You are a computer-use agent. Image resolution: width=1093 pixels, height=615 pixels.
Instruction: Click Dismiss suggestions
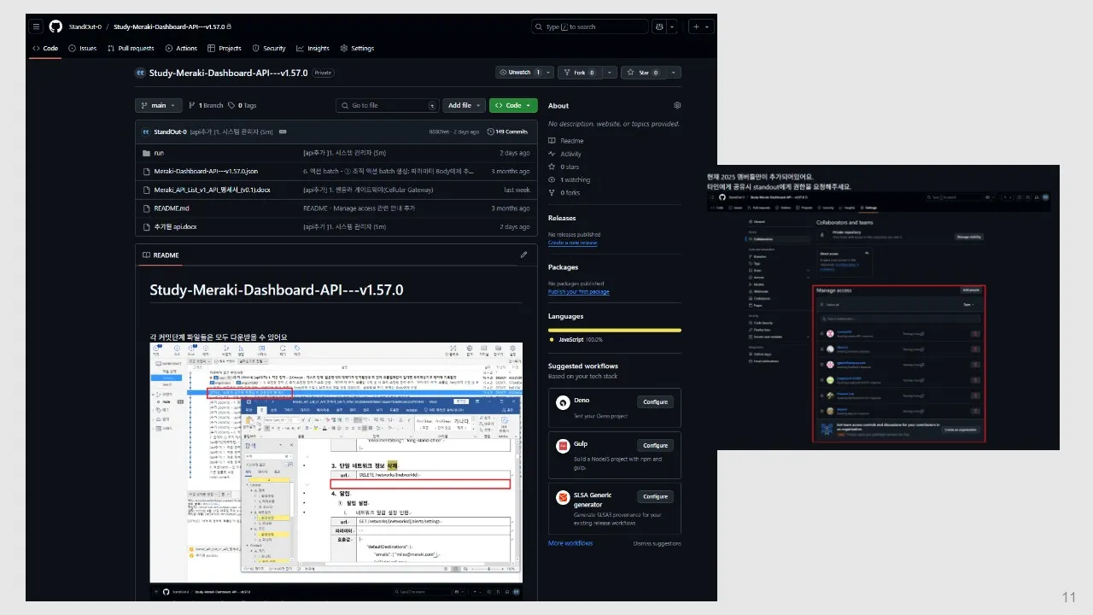tap(657, 543)
